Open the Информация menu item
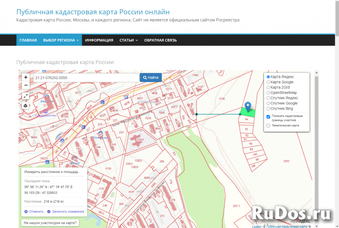Screen dimensions: 339x228 [x=99, y=40]
